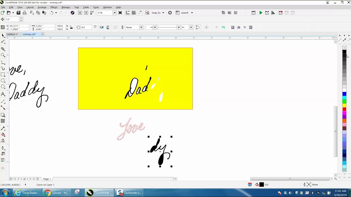Select the Ellipse tool
This screenshot has width=351, height=197.
click(x=3, y=81)
